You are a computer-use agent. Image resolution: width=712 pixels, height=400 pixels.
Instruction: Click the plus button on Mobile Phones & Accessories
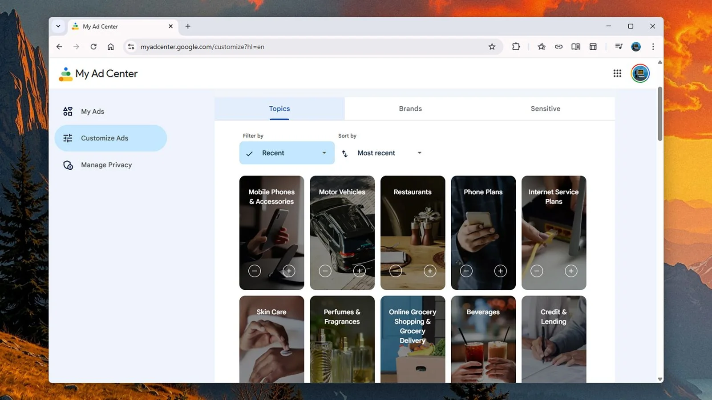point(289,271)
